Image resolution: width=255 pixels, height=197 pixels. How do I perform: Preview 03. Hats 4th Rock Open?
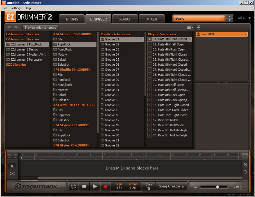[150, 49]
